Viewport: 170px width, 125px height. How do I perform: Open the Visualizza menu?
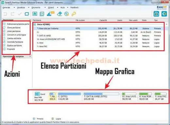click(x=21, y=8)
